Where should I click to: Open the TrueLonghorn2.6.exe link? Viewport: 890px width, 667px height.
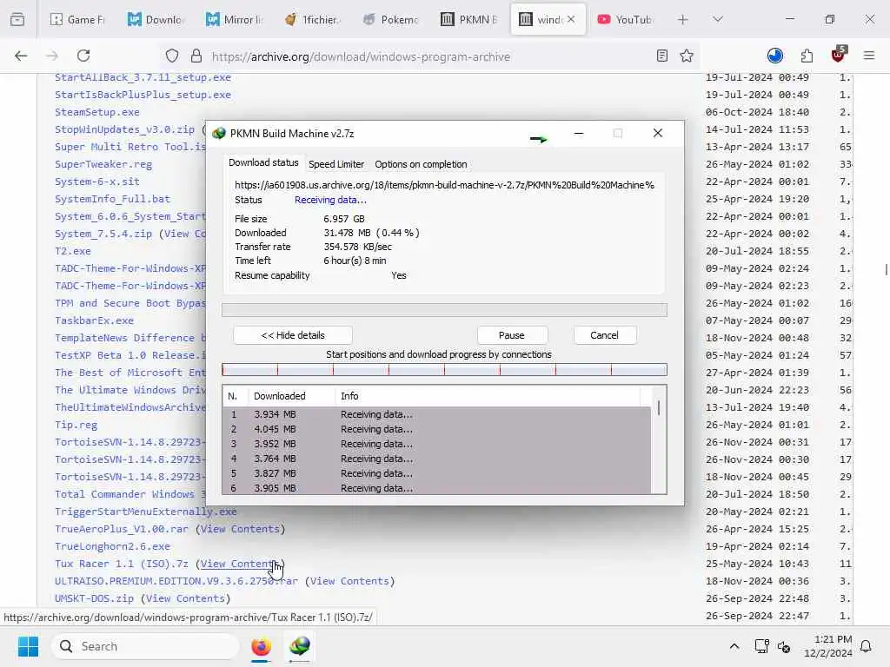[112, 546]
